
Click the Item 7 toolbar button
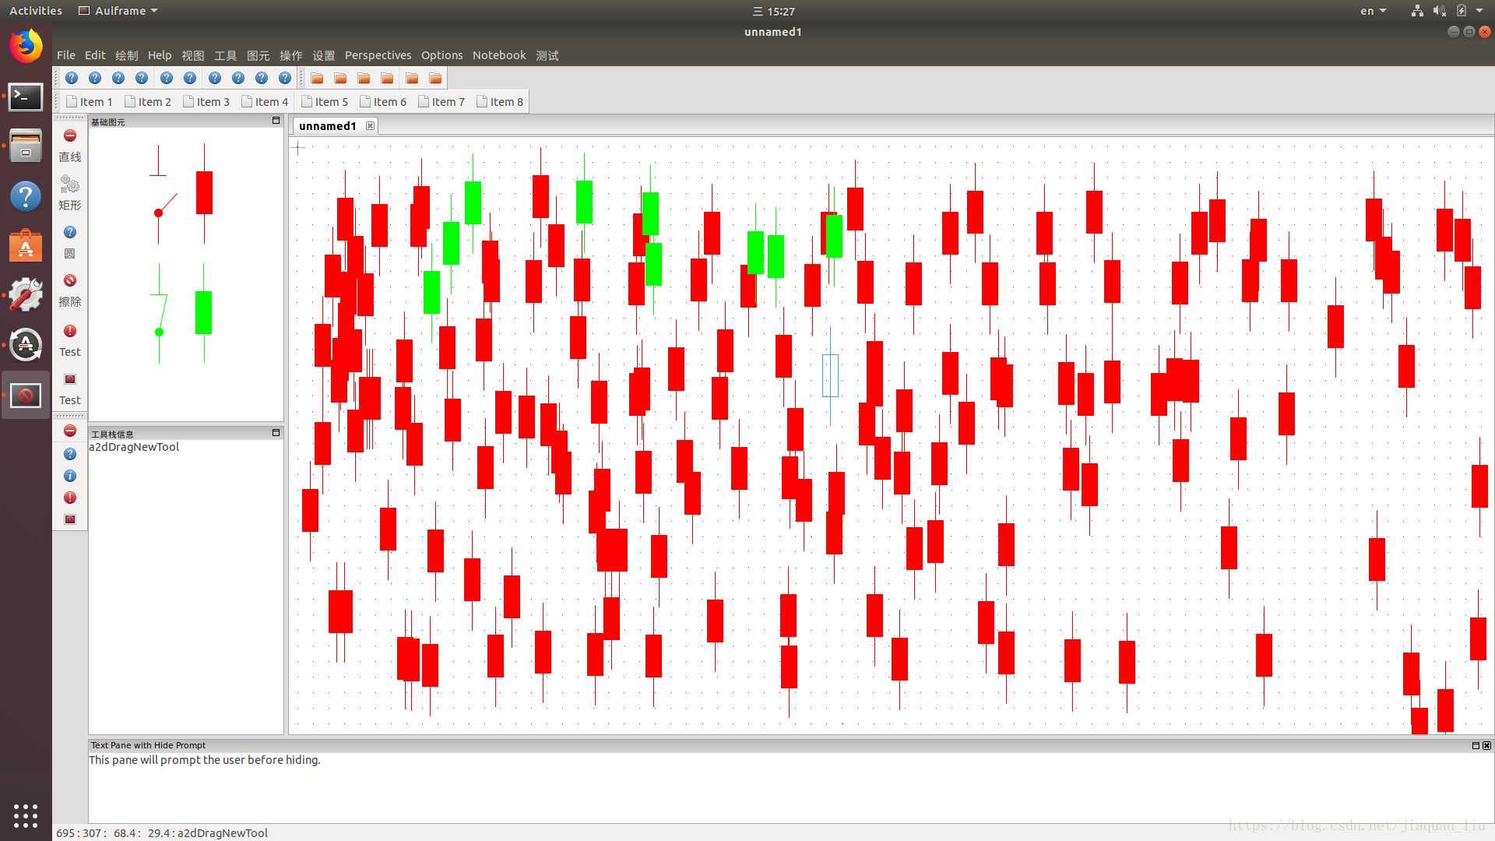[441, 102]
